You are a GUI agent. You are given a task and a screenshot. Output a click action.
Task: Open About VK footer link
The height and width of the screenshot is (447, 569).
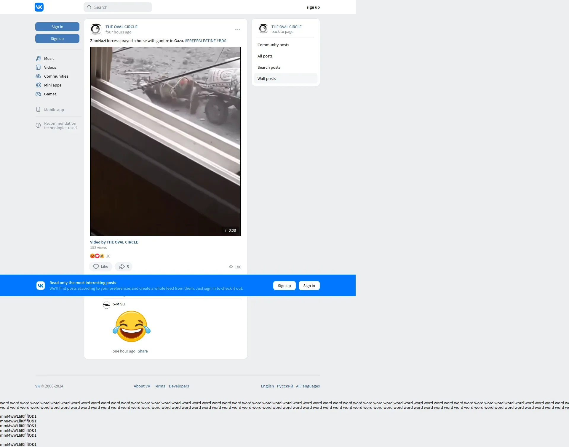[x=142, y=386]
